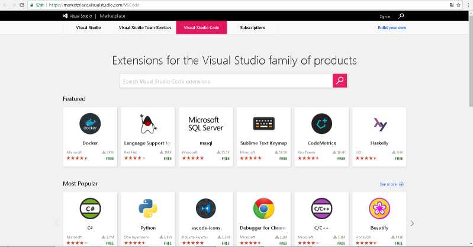Show next Most Popular extensions with right arrow
This screenshot has height=247, width=473.
click(412, 223)
